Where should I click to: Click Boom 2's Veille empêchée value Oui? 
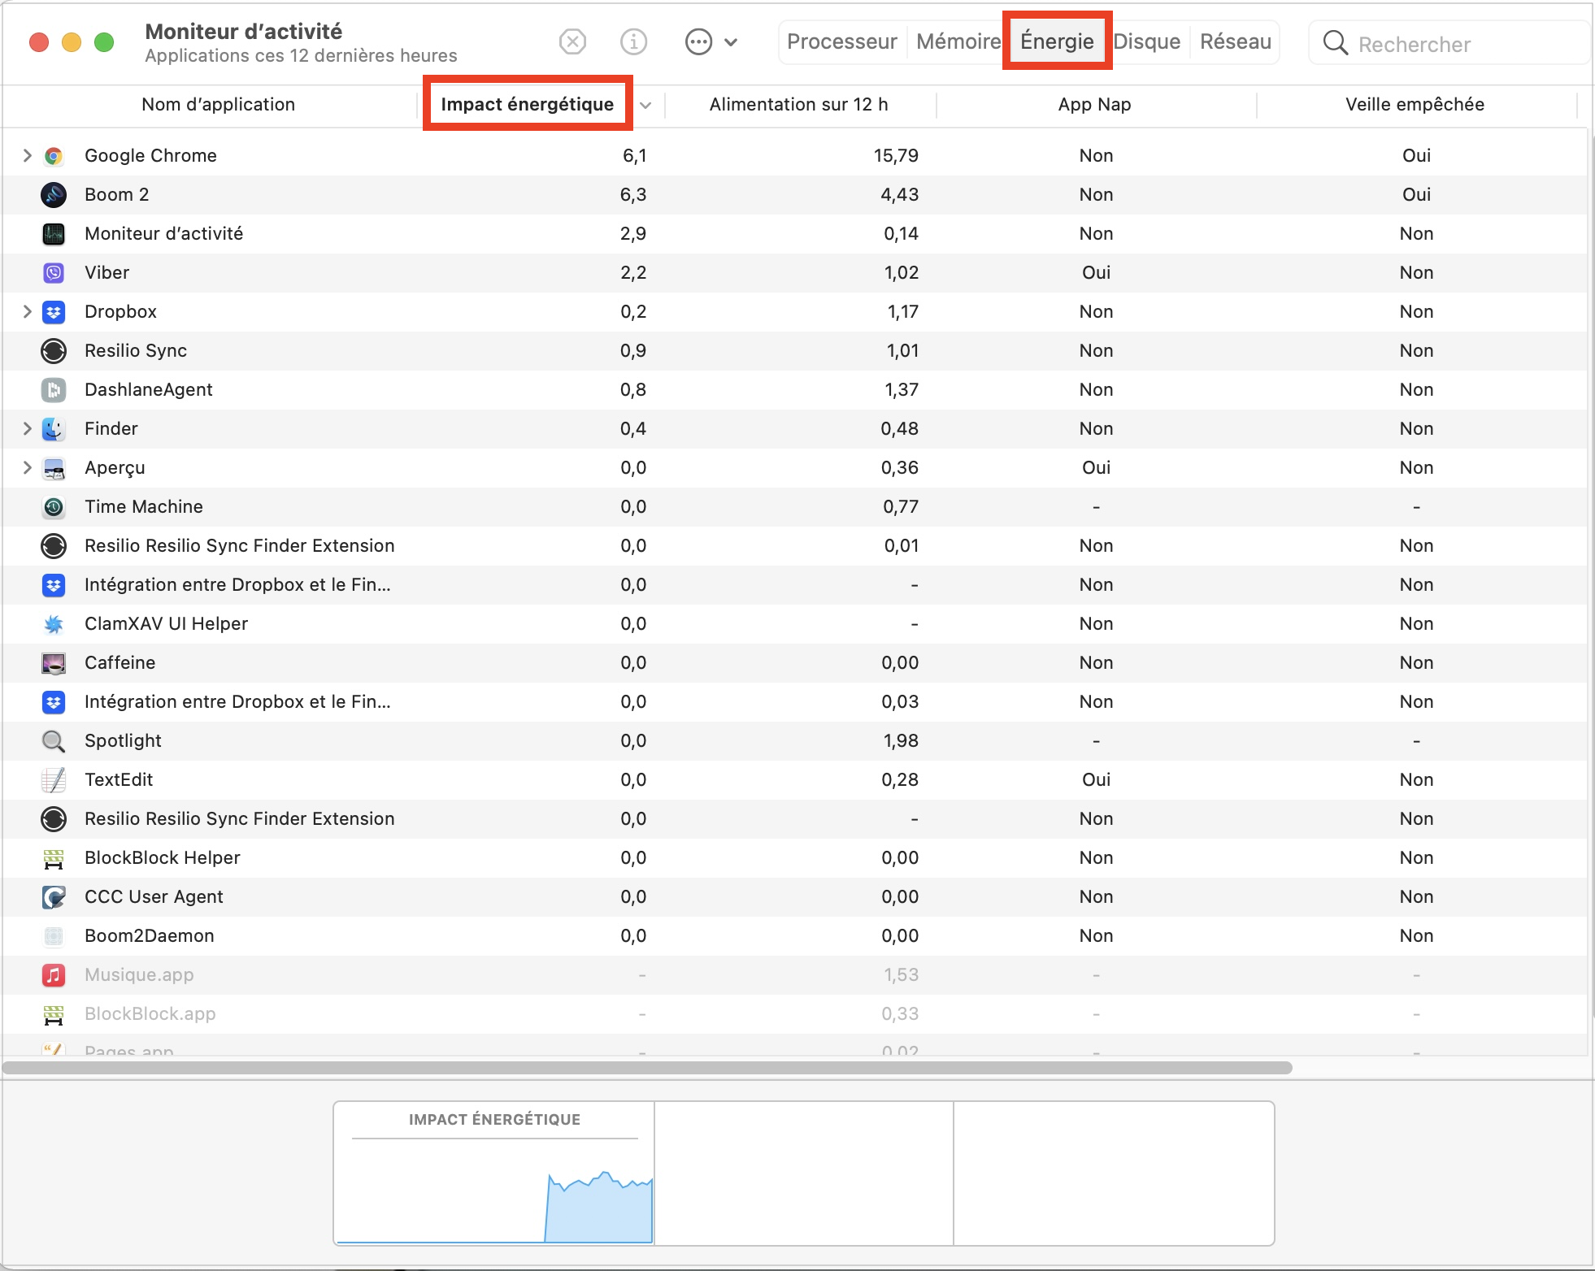pyautogui.click(x=1416, y=195)
